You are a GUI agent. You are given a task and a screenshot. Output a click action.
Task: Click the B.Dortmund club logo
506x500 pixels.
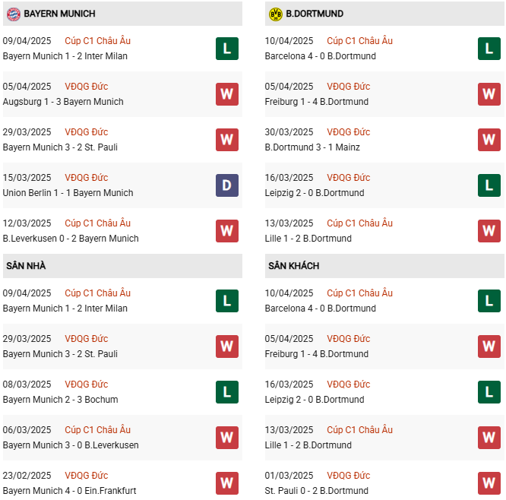275,14
